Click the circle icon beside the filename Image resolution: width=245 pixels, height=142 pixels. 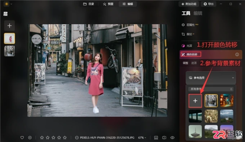77,138
